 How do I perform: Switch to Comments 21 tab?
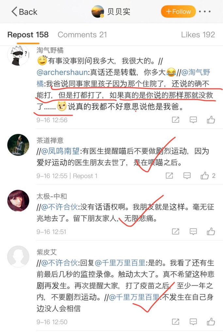82,35
